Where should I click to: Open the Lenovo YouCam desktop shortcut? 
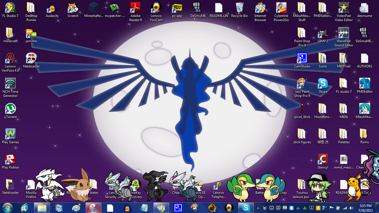pos(156,12)
